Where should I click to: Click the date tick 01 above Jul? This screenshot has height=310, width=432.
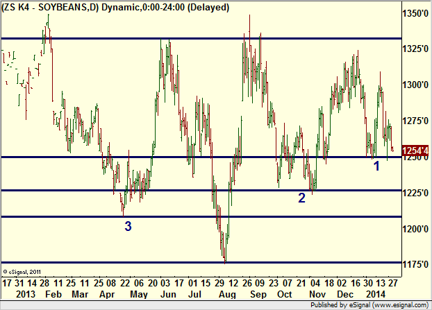192,283
